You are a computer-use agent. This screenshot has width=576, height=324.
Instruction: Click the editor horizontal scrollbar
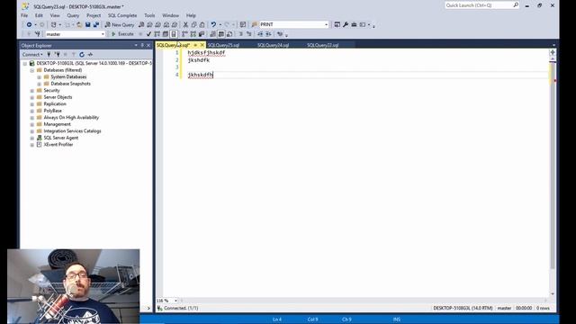(364, 301)
